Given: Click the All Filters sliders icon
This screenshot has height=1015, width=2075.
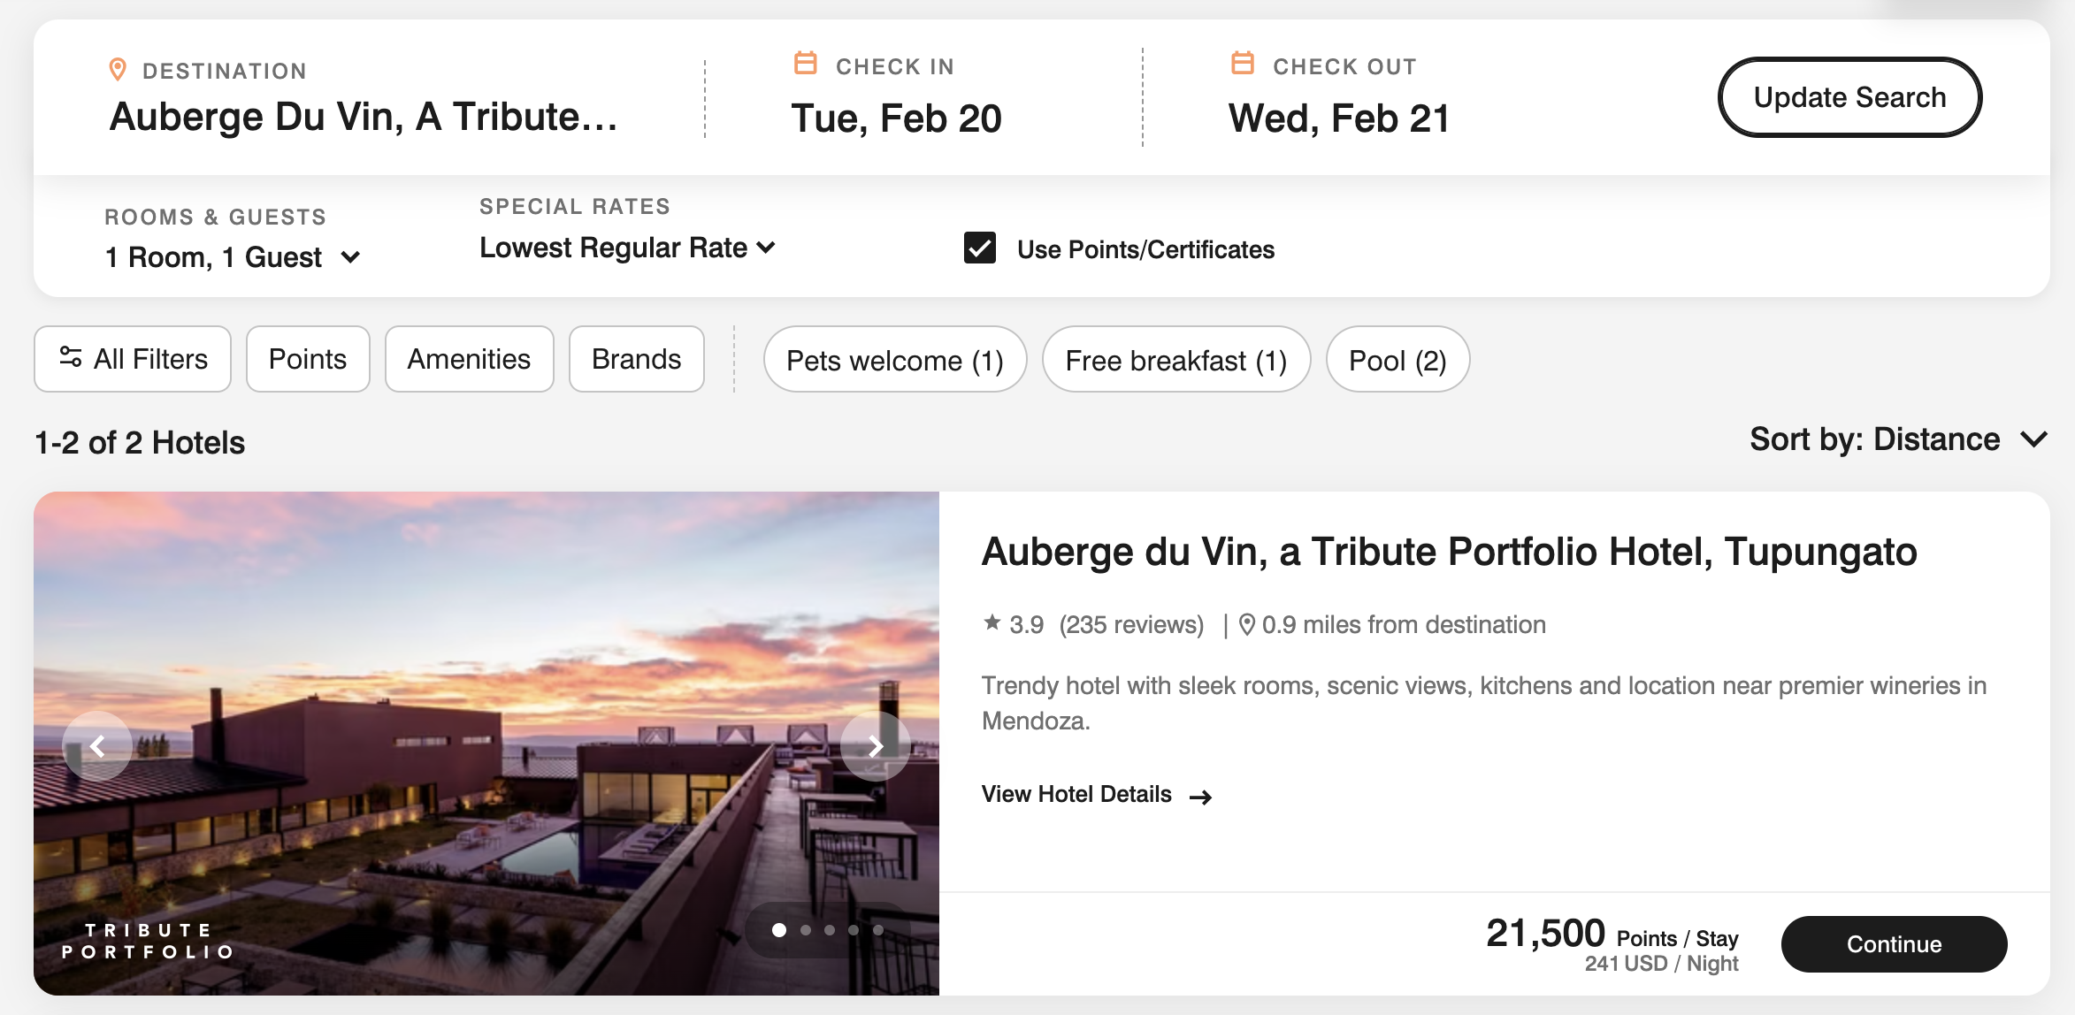Looking at the screenshot, I should coord(71,357).
